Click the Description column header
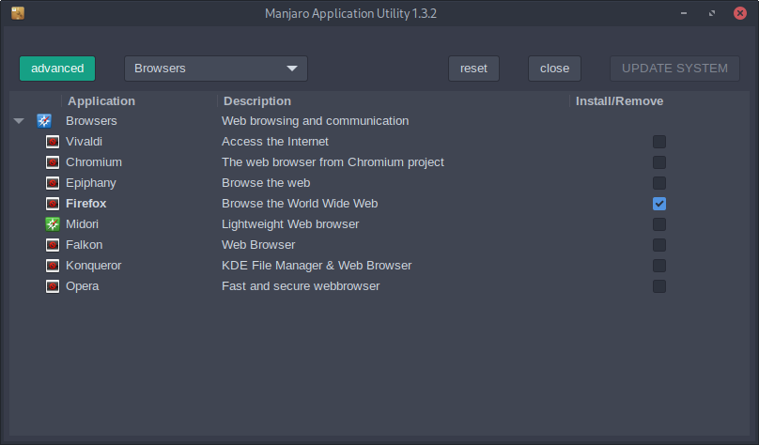The image size is (759, 445). click(257, 101)
